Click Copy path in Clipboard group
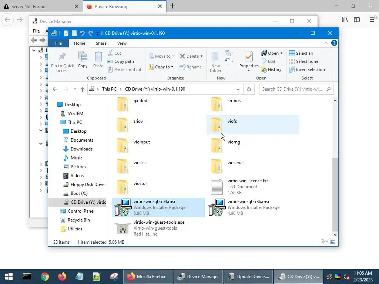Viewport: 379px width, 284px height. [x=121, y=61]
